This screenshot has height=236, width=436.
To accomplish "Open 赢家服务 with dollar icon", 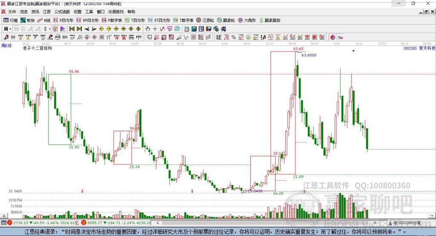I will [x=270, y=20].
